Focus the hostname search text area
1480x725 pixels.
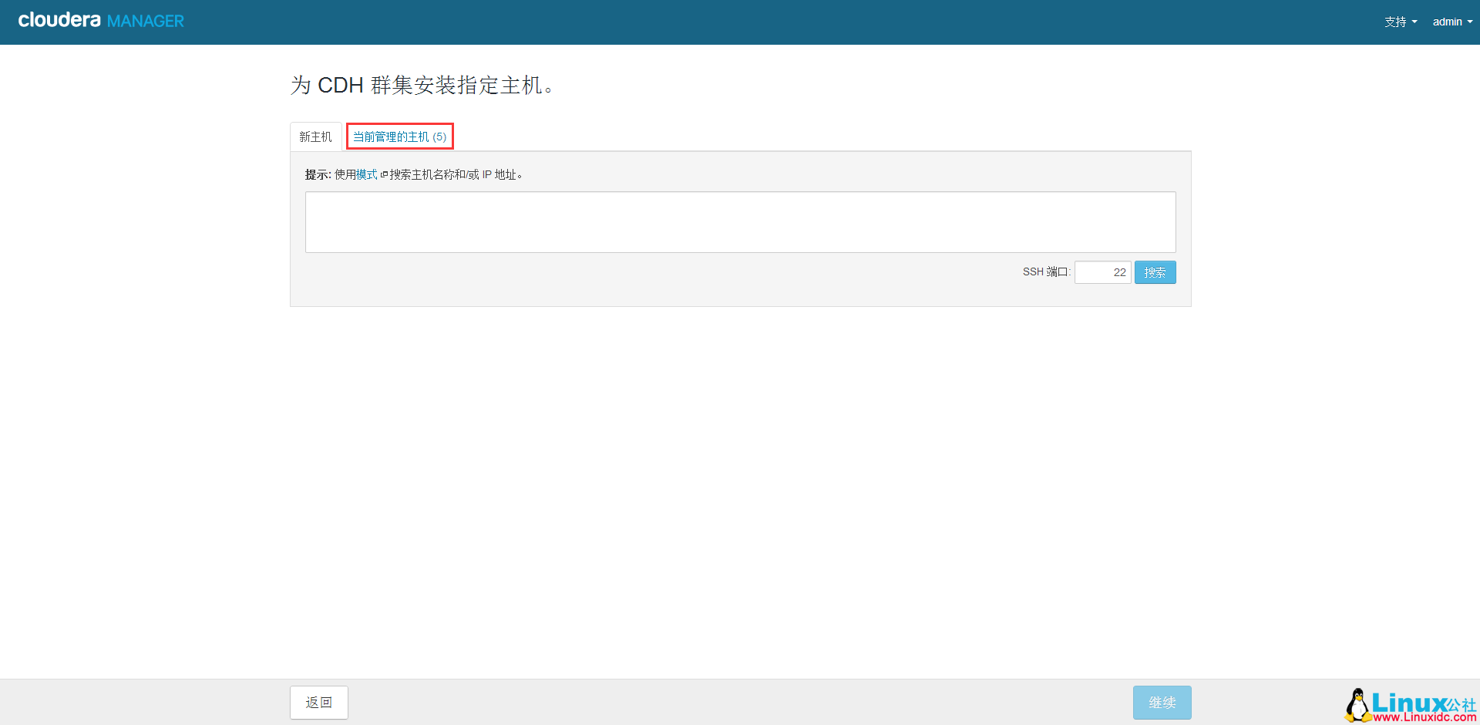[x=740, y=222]
